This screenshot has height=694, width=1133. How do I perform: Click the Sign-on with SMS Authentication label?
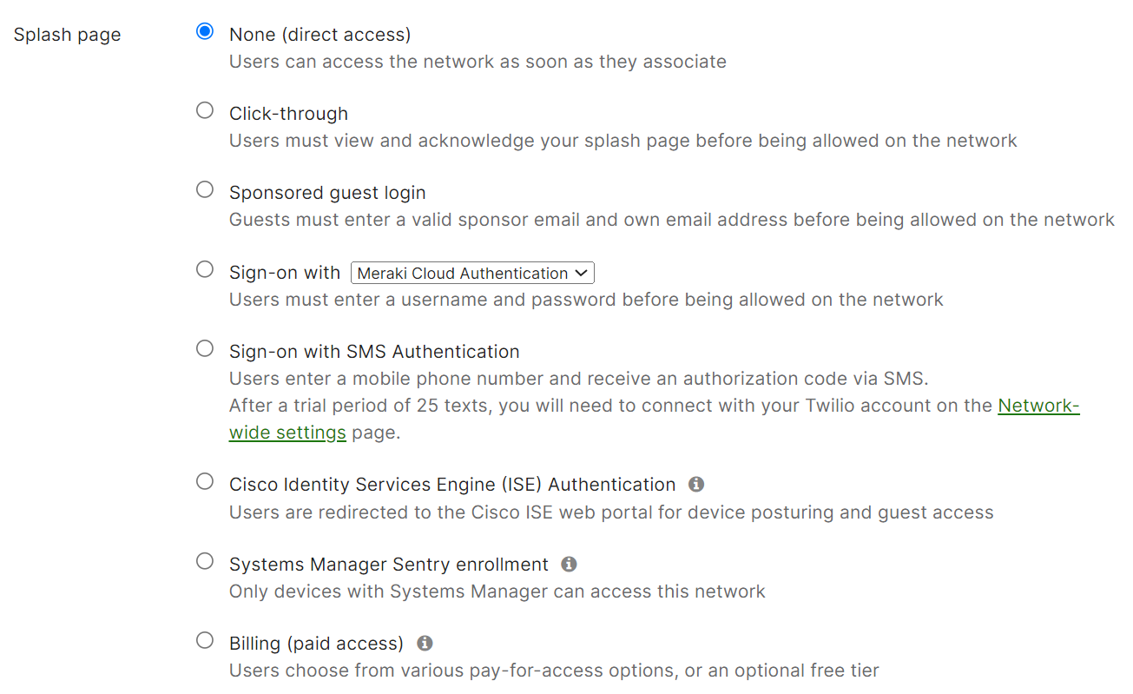pos(374,352)
